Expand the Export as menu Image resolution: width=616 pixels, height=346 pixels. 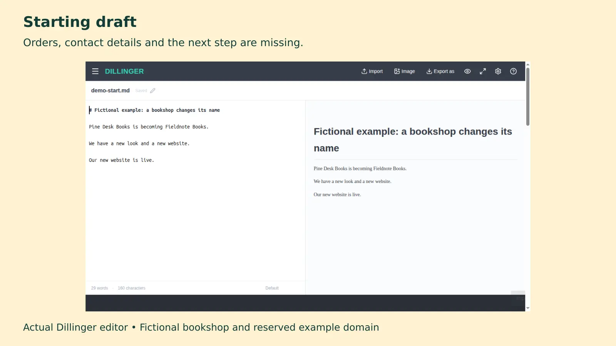pos(440,71)
